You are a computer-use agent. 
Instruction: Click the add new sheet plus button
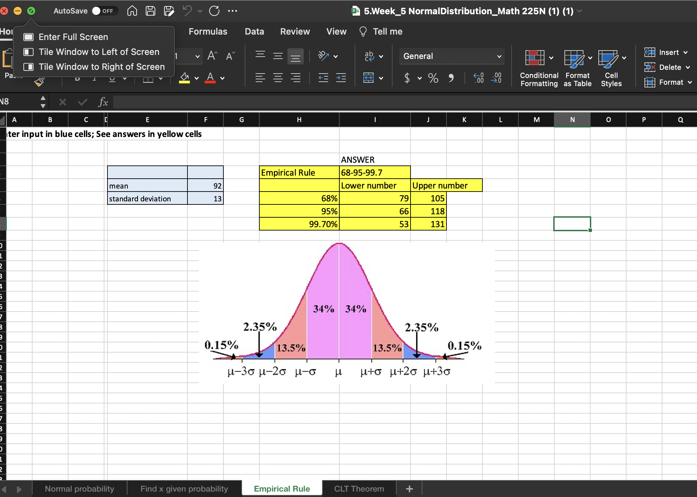pyautogui.click(x=409, y=489)
